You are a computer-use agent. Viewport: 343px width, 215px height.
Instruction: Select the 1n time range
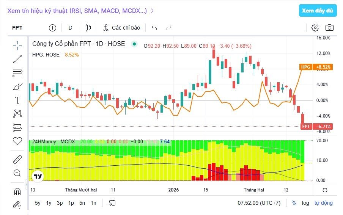(x=93, y=203)
